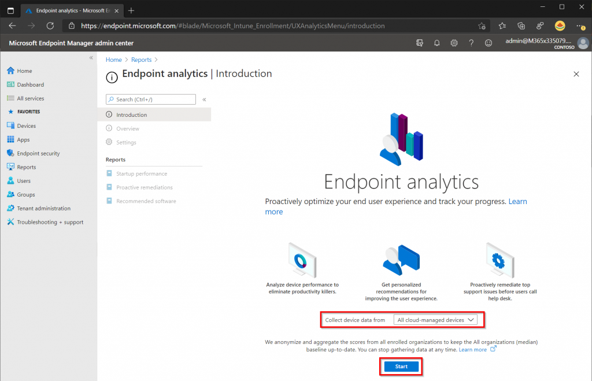
Task: Click the admin account avatar
Action: point(583,43)
